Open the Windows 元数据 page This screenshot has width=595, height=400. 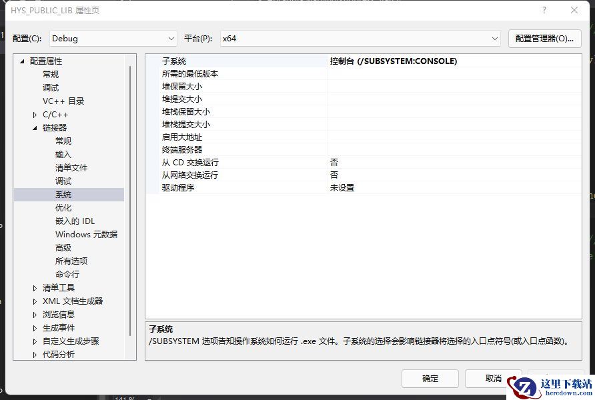(x=86, y=235)
